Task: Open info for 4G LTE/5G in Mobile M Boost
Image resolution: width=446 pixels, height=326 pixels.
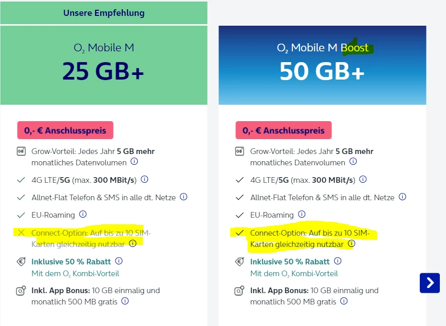Action: [363, 180]
